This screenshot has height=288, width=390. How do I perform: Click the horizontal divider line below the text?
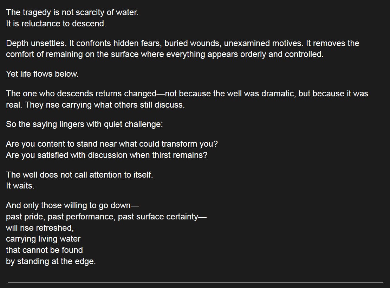195,282
